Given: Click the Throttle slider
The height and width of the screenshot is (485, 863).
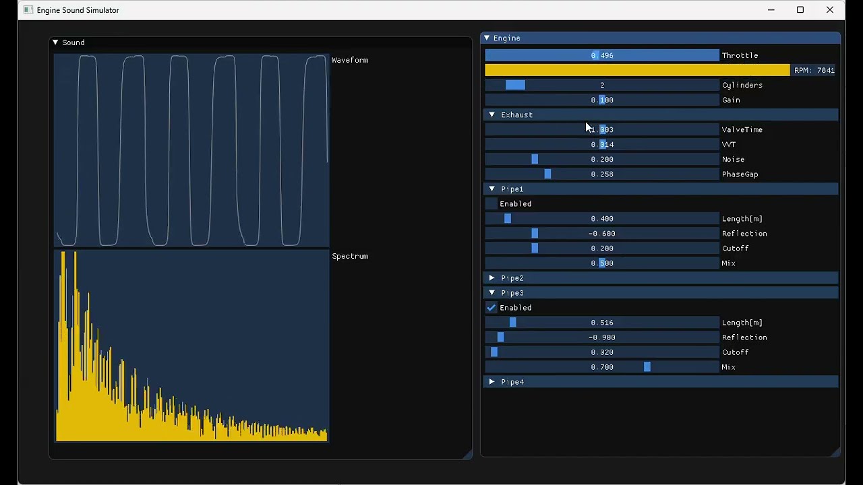Looking at the screenshot, I should (x=602, y=55).
